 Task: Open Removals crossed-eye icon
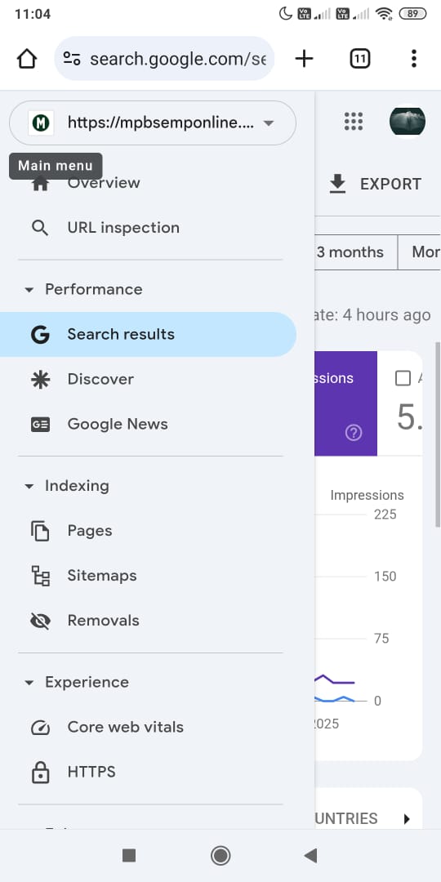[x=40, y=621]
